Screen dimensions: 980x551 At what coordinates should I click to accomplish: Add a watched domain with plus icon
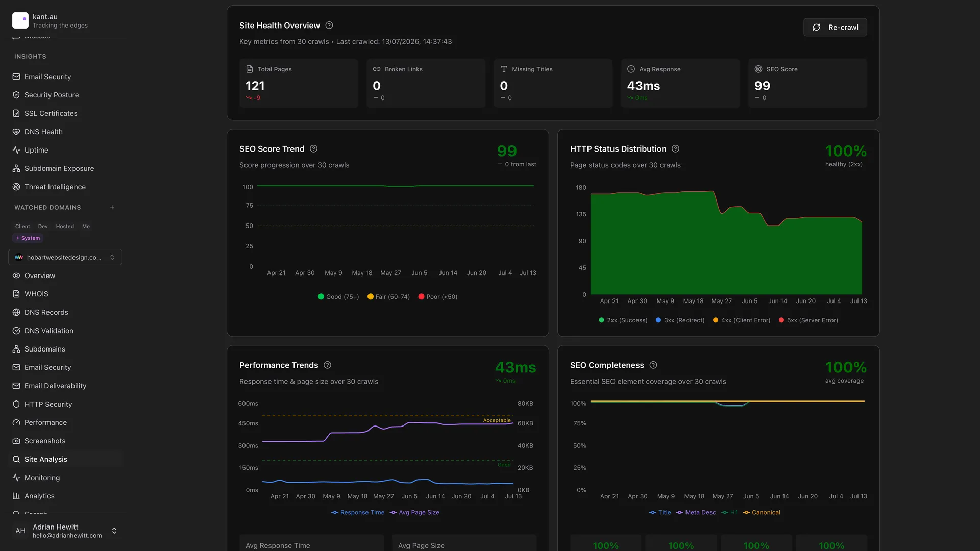[112, 207]
